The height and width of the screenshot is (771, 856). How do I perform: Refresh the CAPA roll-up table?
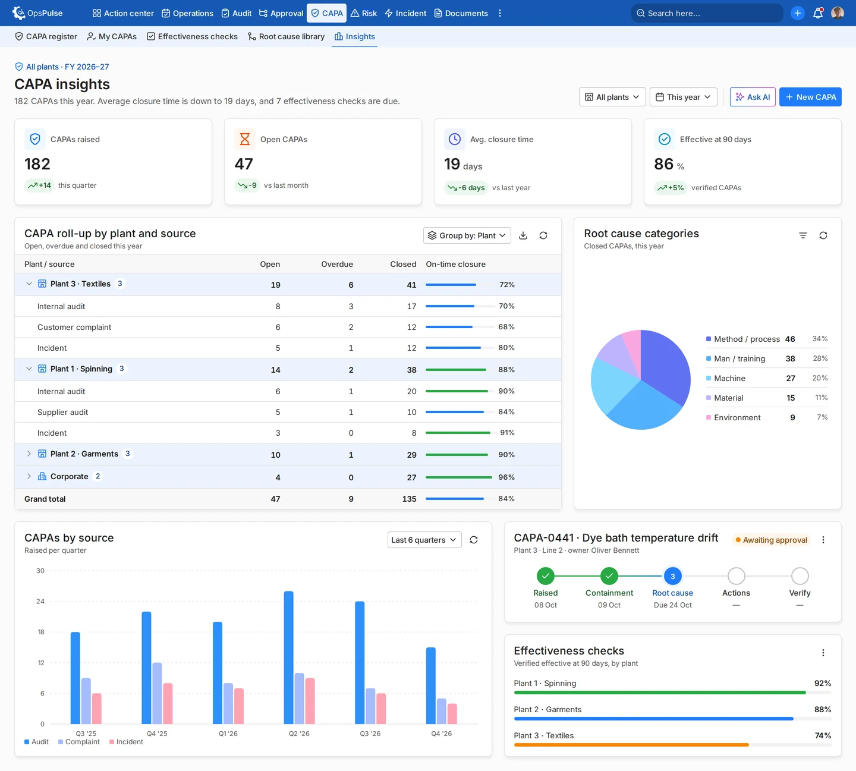click(543, 235)
